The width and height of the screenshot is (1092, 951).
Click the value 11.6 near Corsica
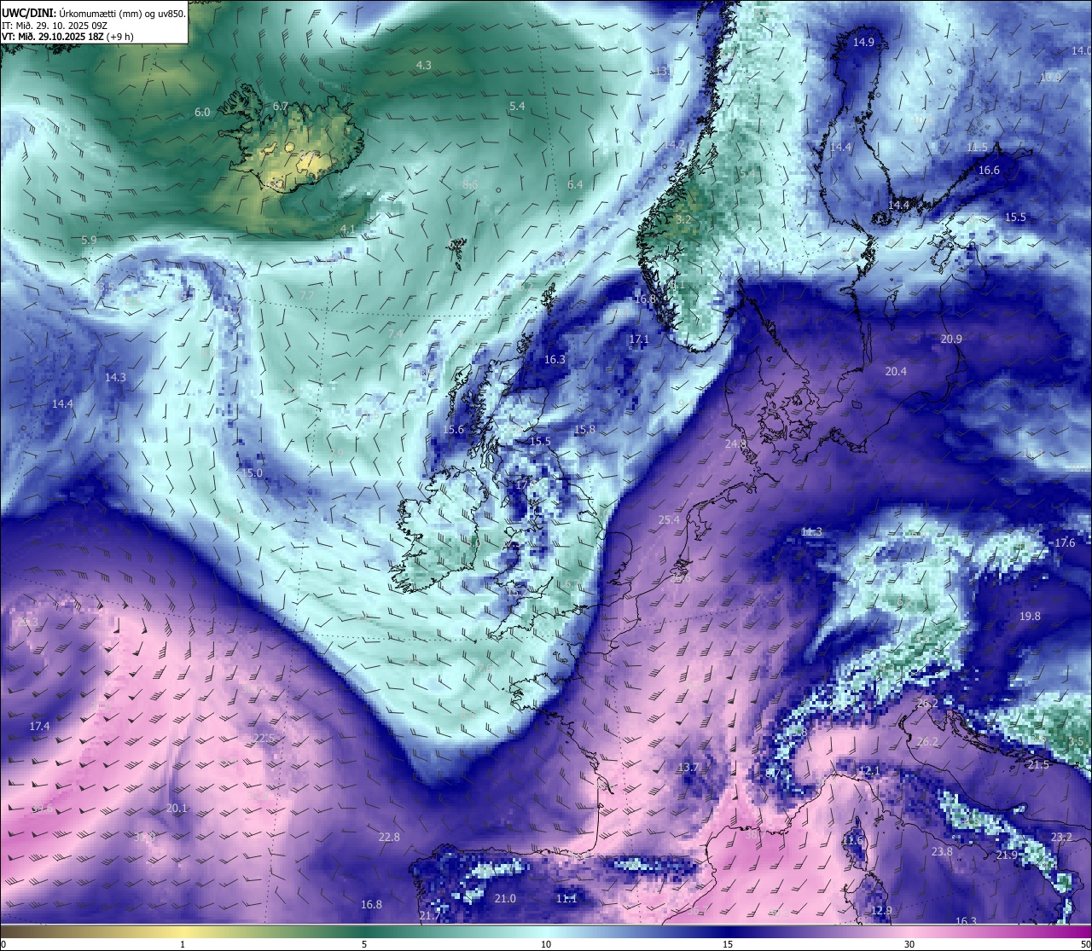[x=852, y=841]
